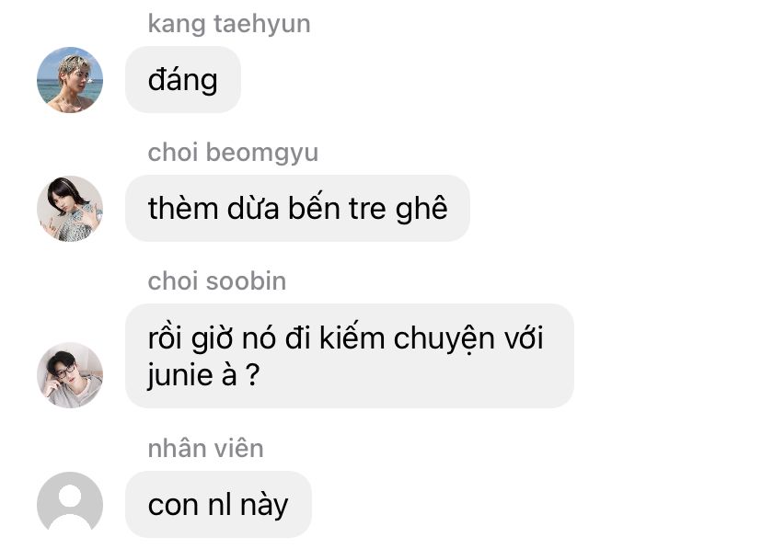
Task: Click the sender name "nhân viên"
Action: pos(205,448)
